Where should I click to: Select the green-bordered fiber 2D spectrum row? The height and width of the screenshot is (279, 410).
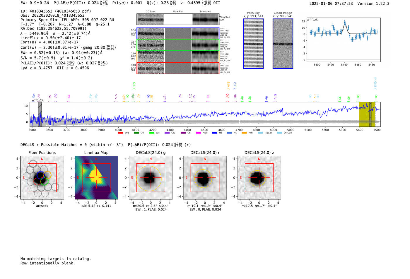tap(178, 45)
